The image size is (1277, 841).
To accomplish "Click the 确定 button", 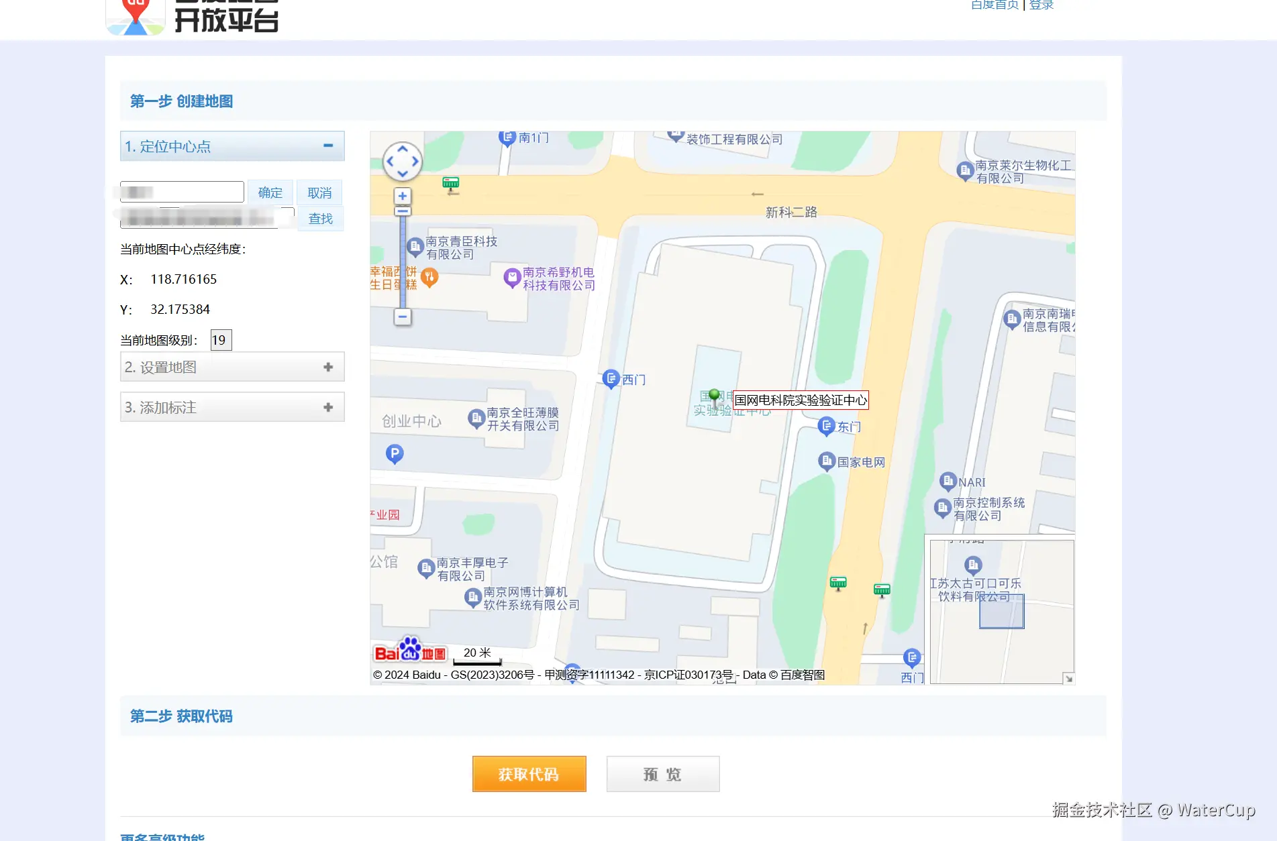I will click(270, 192).
